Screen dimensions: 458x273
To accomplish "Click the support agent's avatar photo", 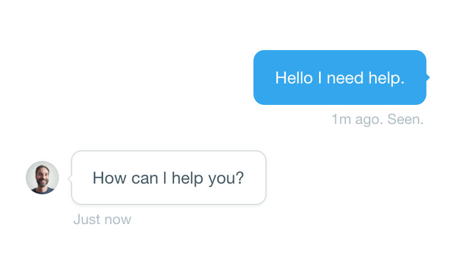I will tap(42, 178).
